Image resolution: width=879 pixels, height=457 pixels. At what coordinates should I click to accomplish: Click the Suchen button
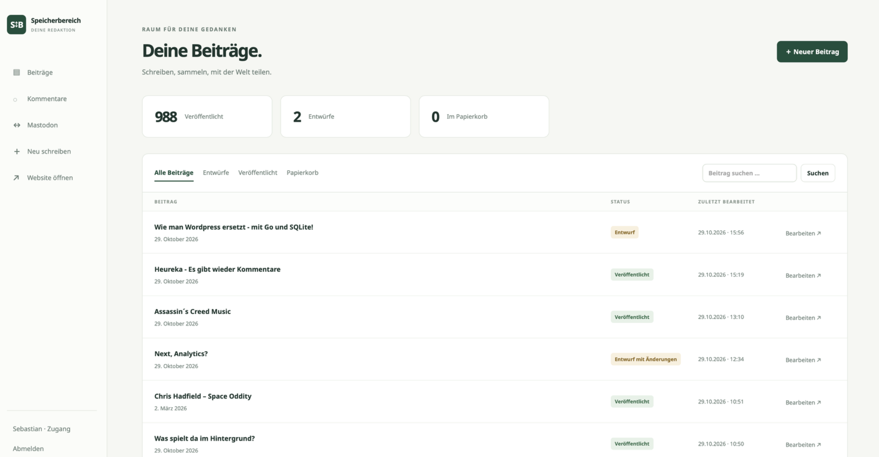818,173
